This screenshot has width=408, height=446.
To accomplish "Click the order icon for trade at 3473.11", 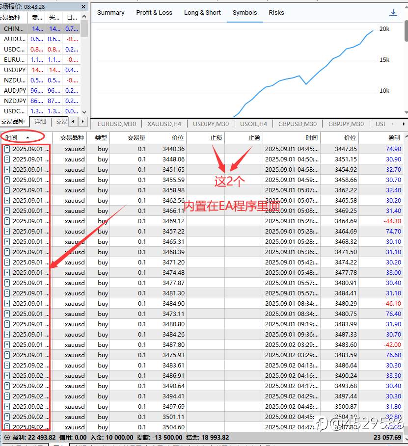I will tap(7, 314).
